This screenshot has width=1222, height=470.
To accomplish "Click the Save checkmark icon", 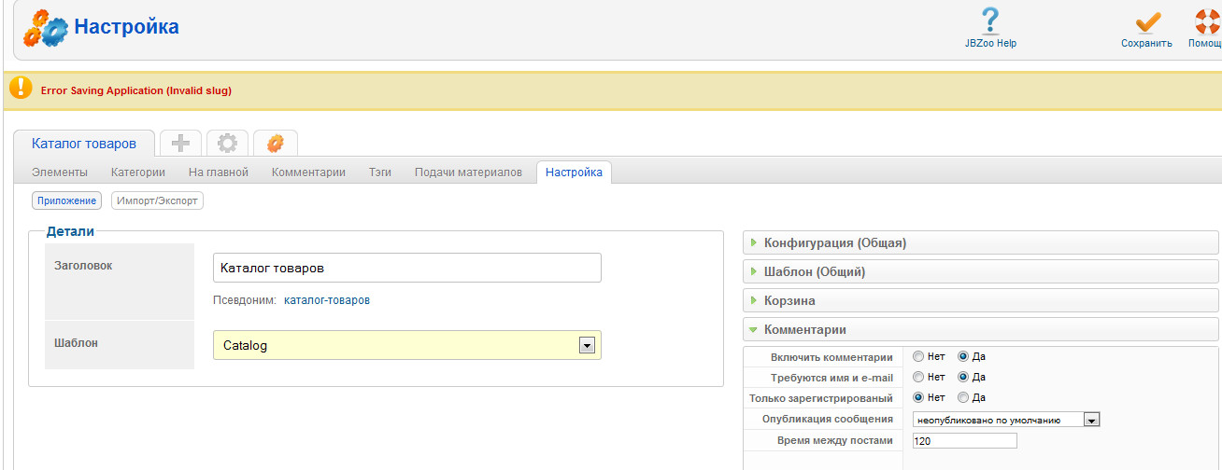I will click(1147, 21).
